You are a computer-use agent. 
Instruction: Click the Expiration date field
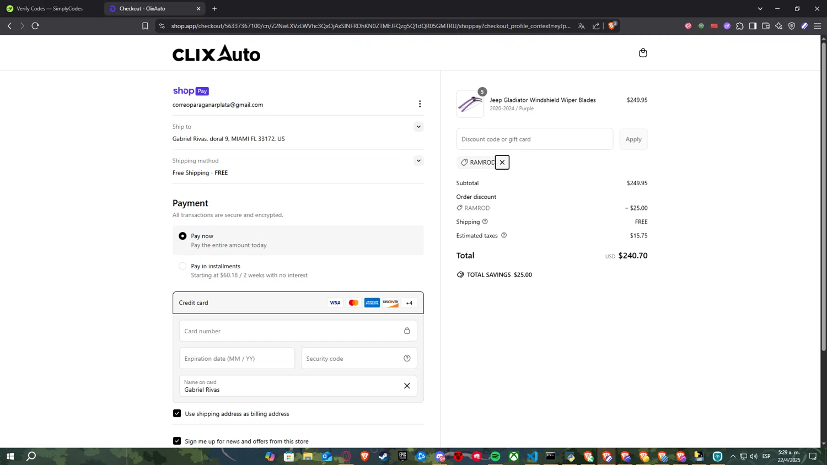[x=237, y=358]
